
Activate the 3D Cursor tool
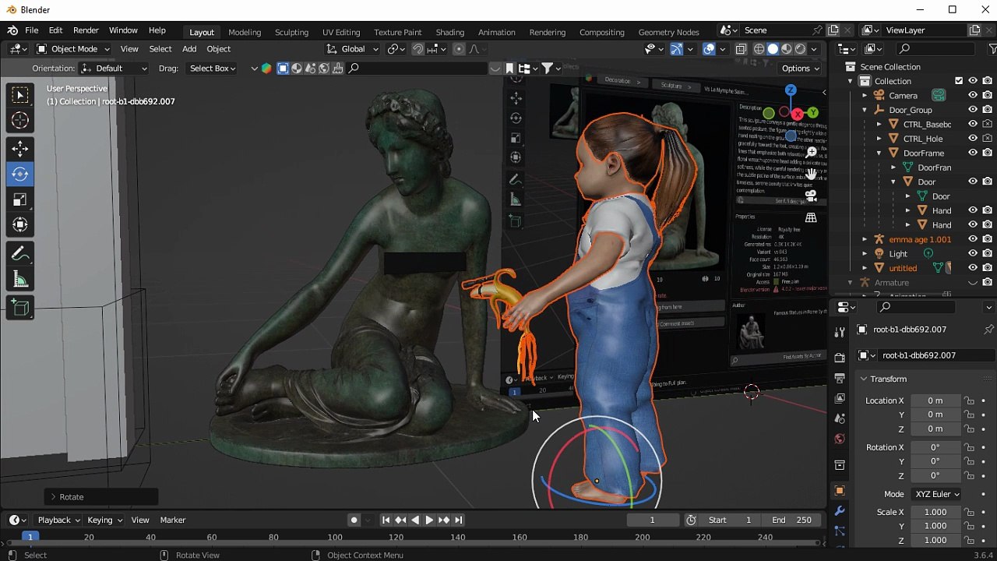pyautogui.click(x=20, y=121)
